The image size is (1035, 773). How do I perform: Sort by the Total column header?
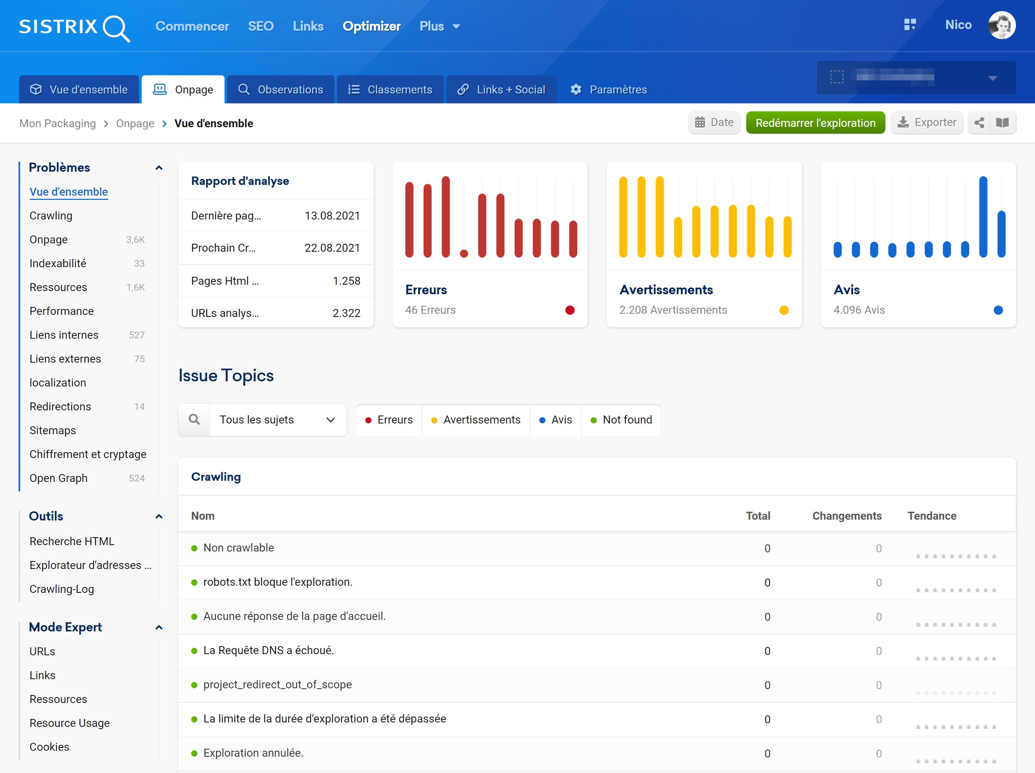point(758,516)
